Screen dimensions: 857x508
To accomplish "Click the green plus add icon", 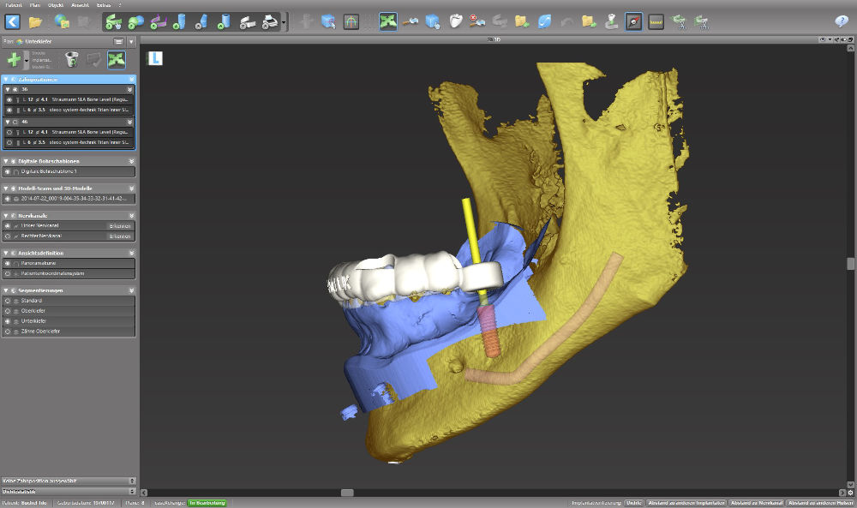I will pos(14,60).
